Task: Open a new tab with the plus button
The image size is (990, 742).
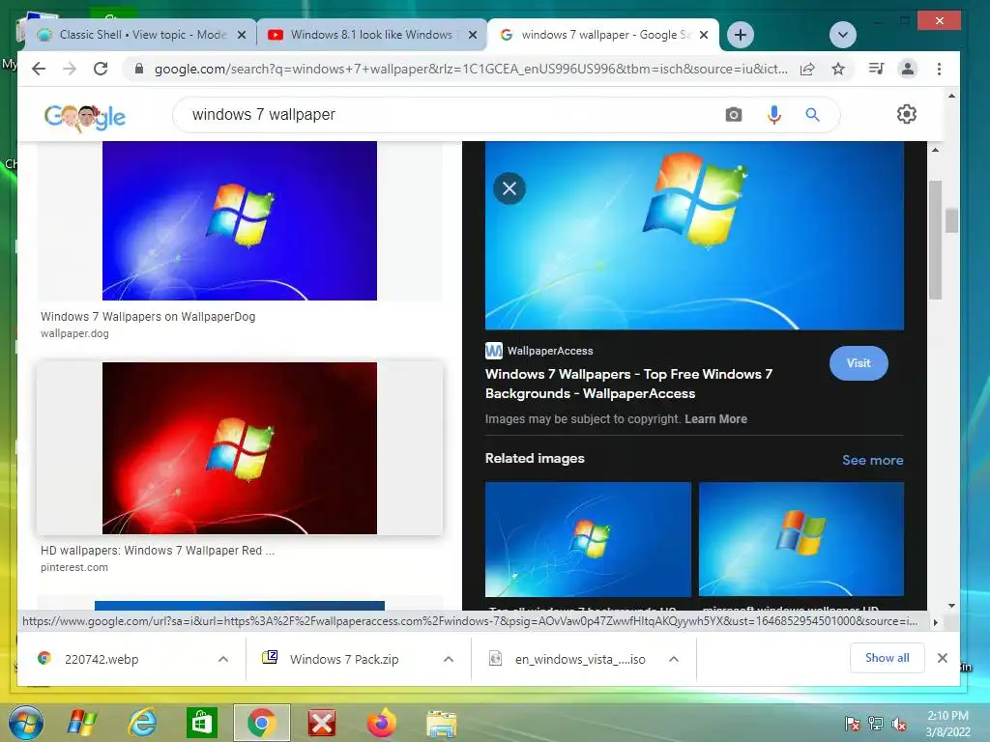Action: (x=741, y=35)
